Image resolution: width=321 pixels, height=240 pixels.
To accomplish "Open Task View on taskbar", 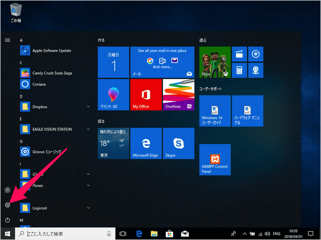I will click(123, 234).
